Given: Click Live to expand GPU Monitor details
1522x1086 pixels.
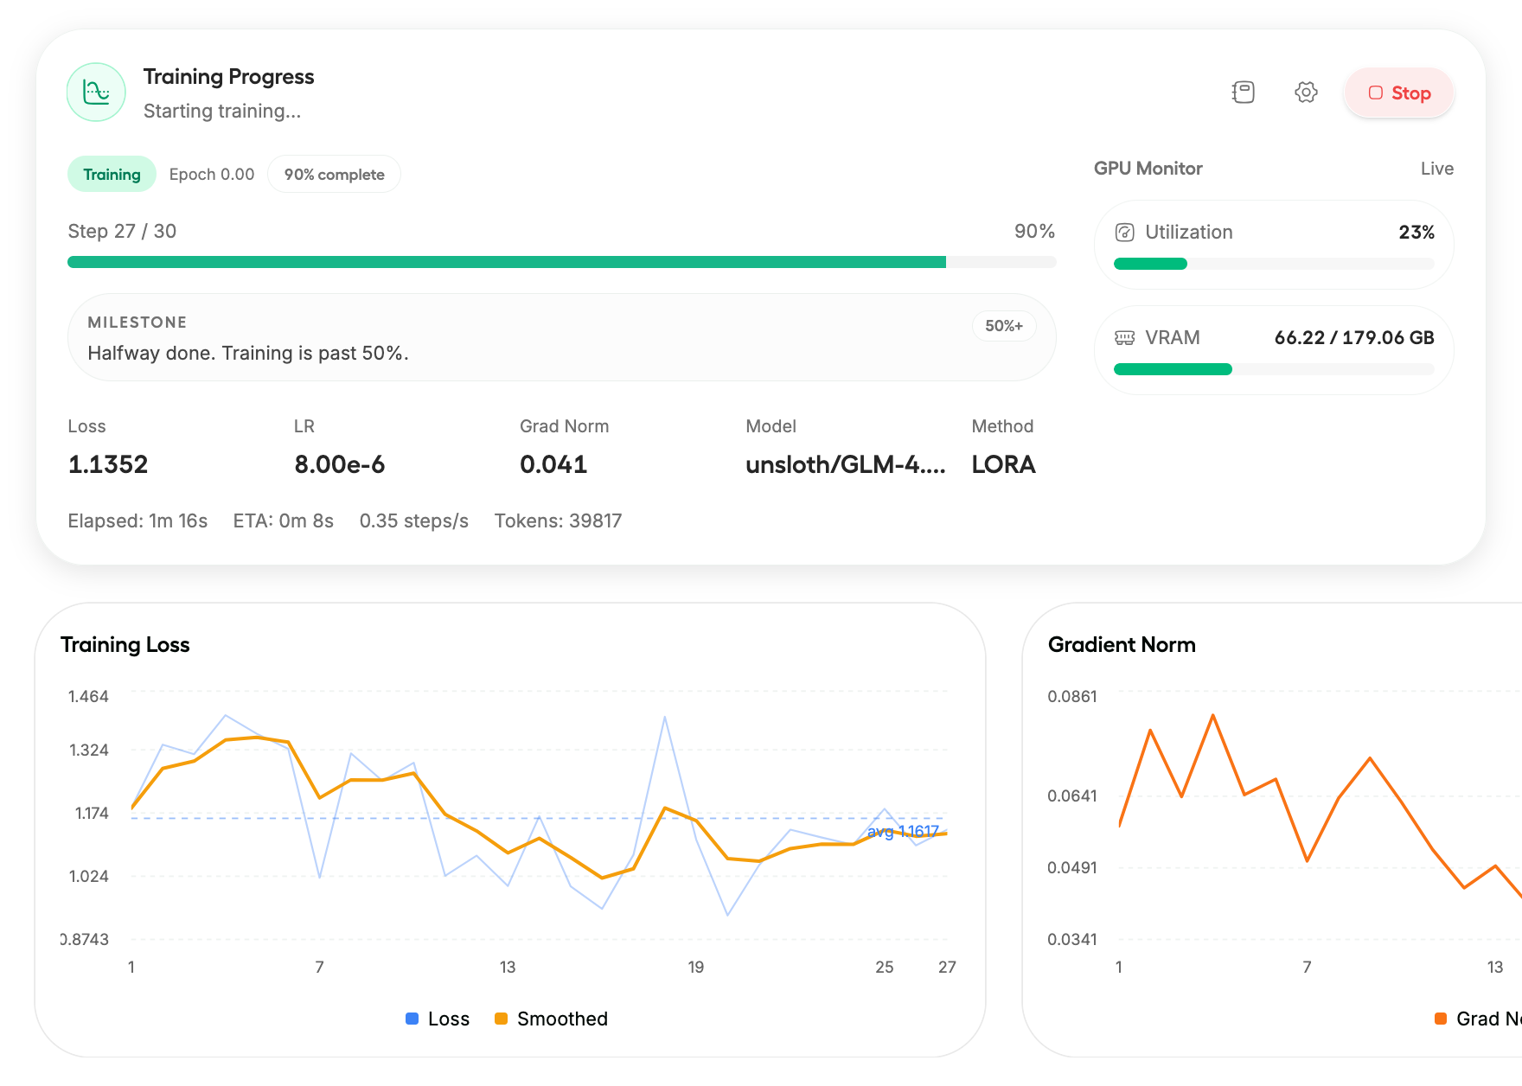Looking at the screenshot, I should click(1436, 168).
